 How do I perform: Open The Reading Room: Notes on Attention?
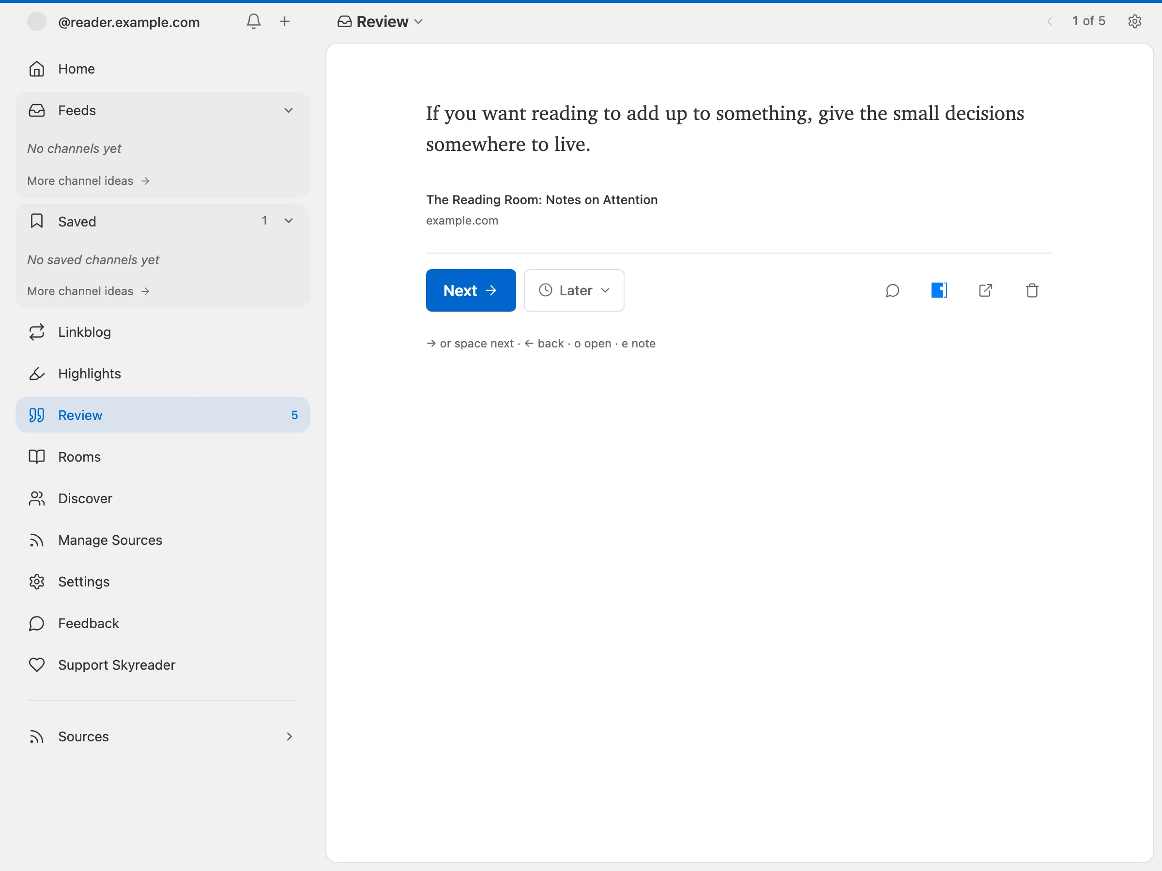pyautogui.click(x=542, y=199)
